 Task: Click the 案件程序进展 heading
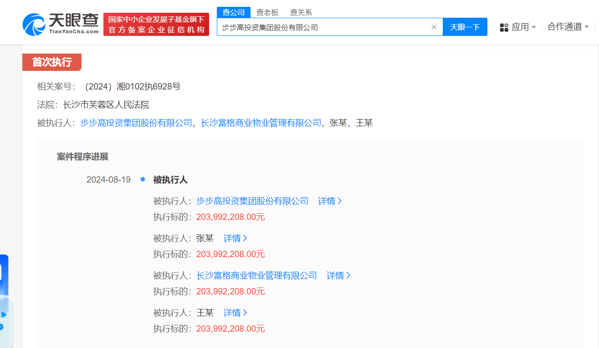point(82,157)
